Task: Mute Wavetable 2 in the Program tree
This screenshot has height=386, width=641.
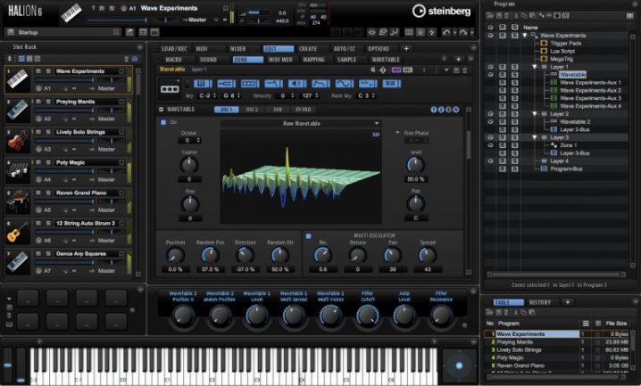Action: pyautogui.click(x=503, y=121)
